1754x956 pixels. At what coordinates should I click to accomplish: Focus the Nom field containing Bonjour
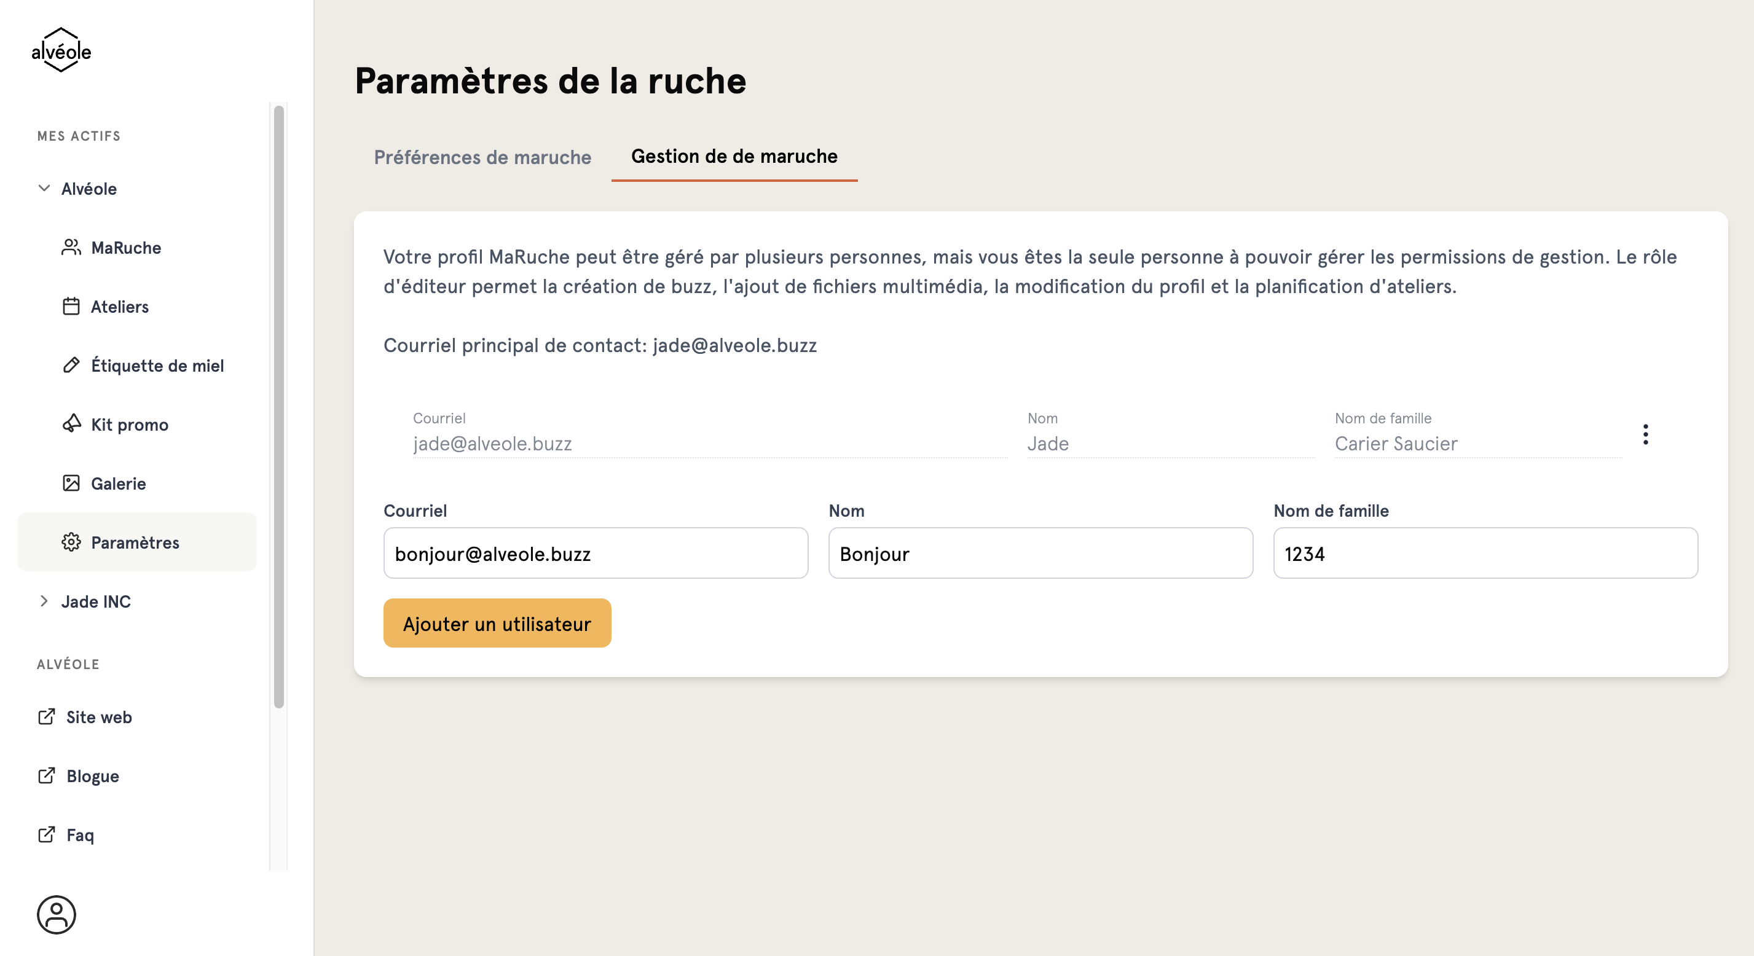coord(1040,553)
